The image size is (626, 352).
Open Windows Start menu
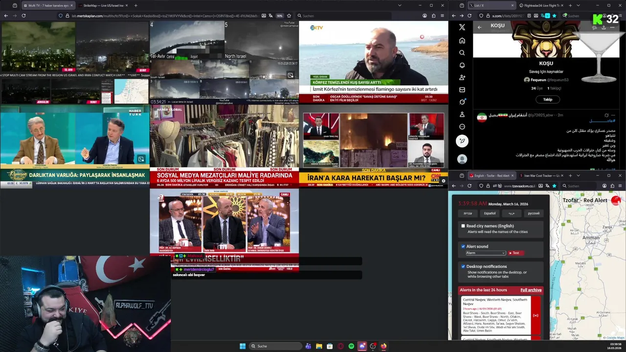[x=243, y=346]
